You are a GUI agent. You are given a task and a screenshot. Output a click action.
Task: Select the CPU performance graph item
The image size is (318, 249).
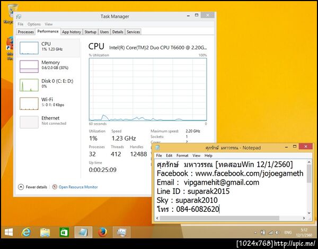click(48, 48)
